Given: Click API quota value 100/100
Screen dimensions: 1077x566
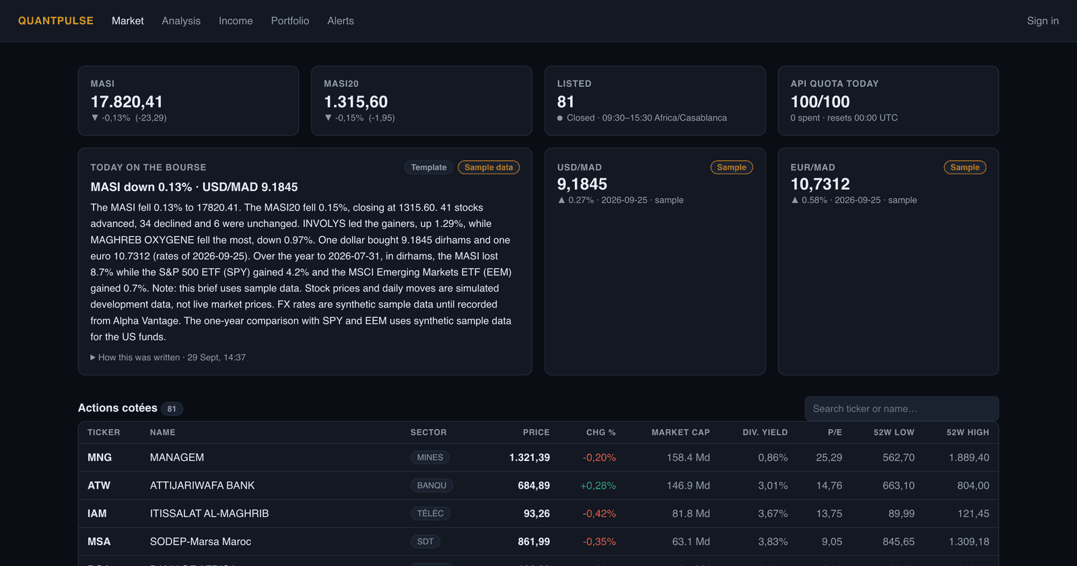Looking at the screenshot, I should tap(820, 102).
